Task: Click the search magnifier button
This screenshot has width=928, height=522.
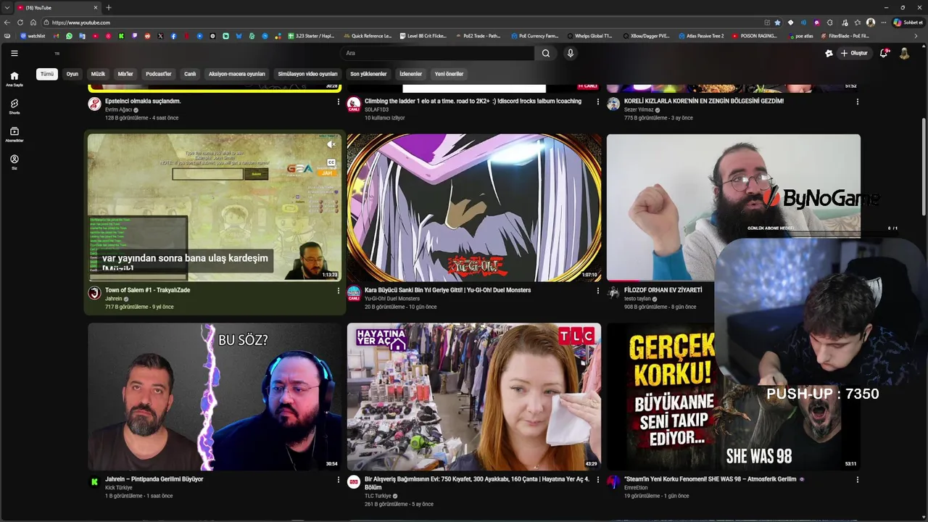Action: 546,53
